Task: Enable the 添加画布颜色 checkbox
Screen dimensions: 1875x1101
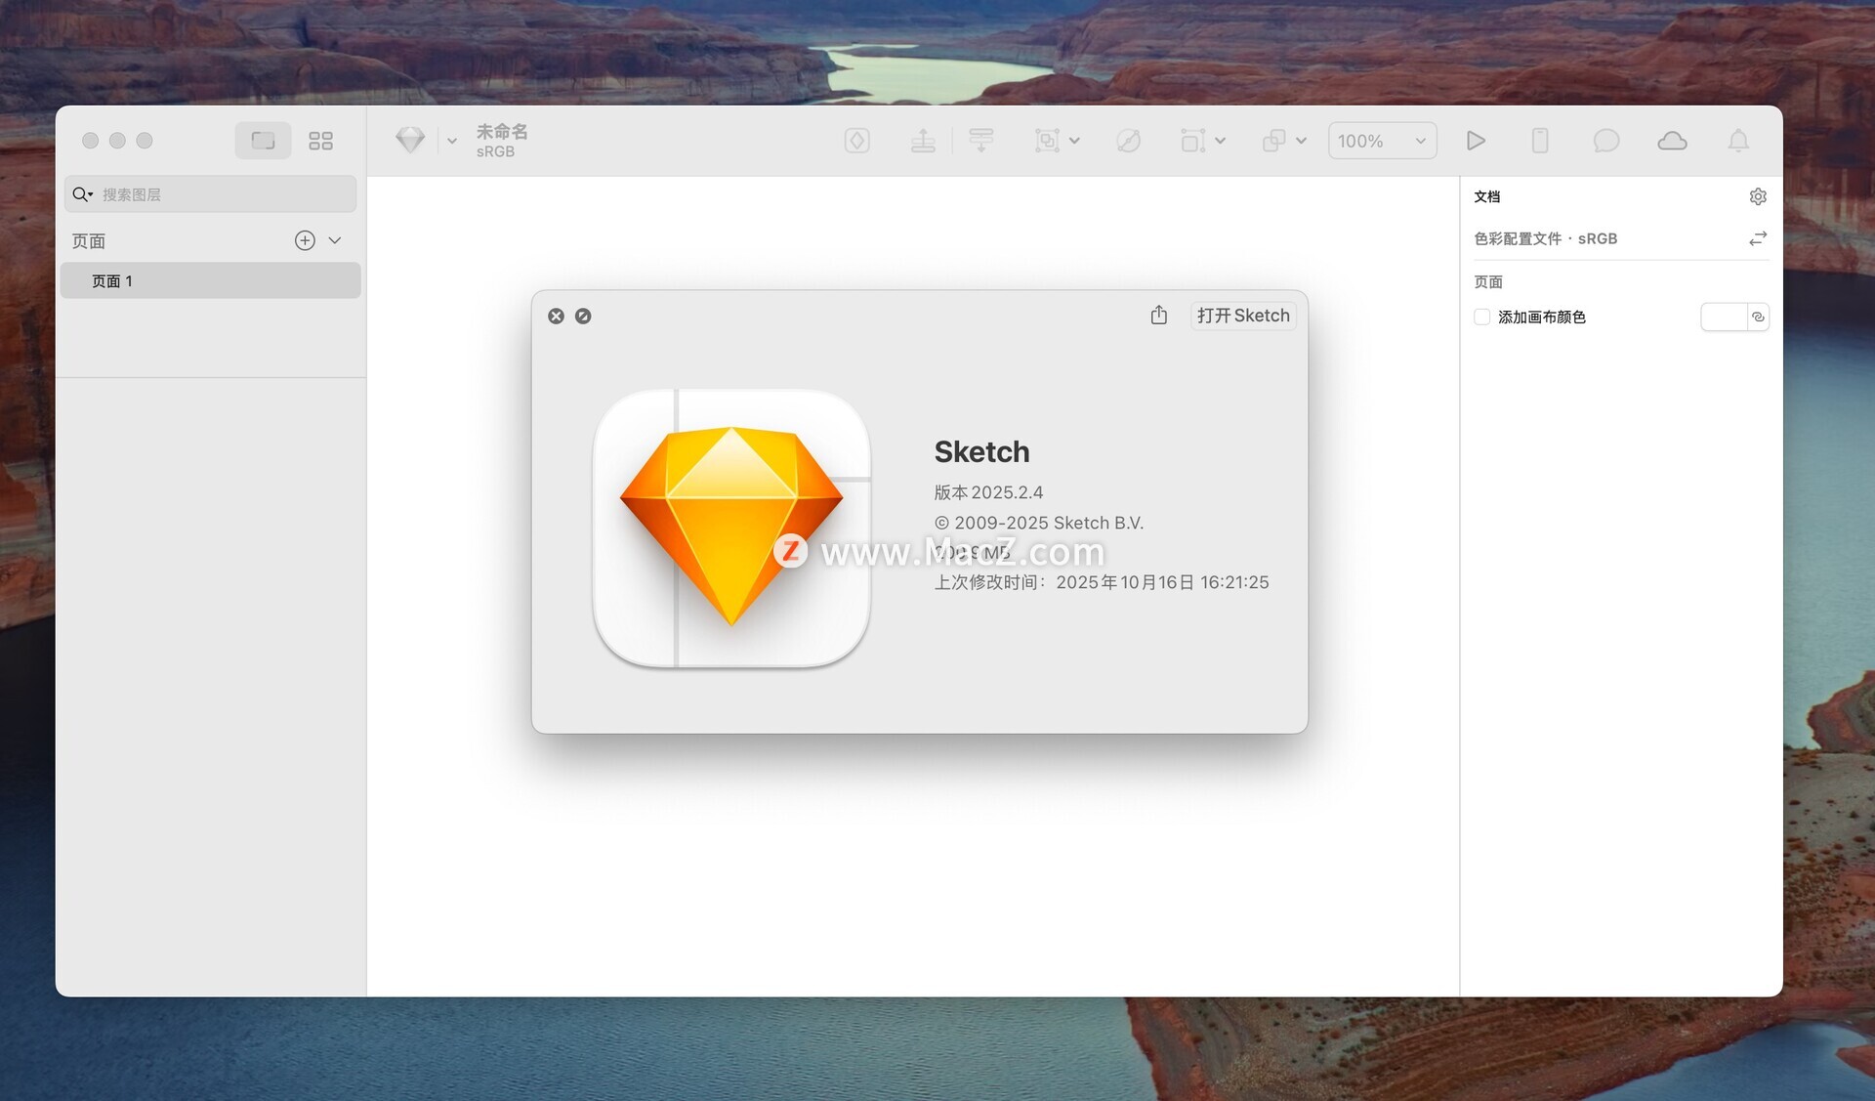Action: 1481,317
